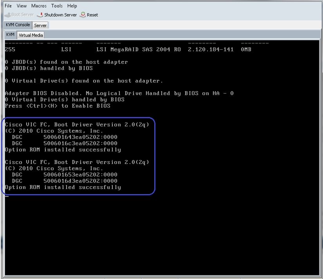Click the line '0 JBOD(s) handled by BIOS'
This screenshot has height=279, width=323.
click(49, 68)
